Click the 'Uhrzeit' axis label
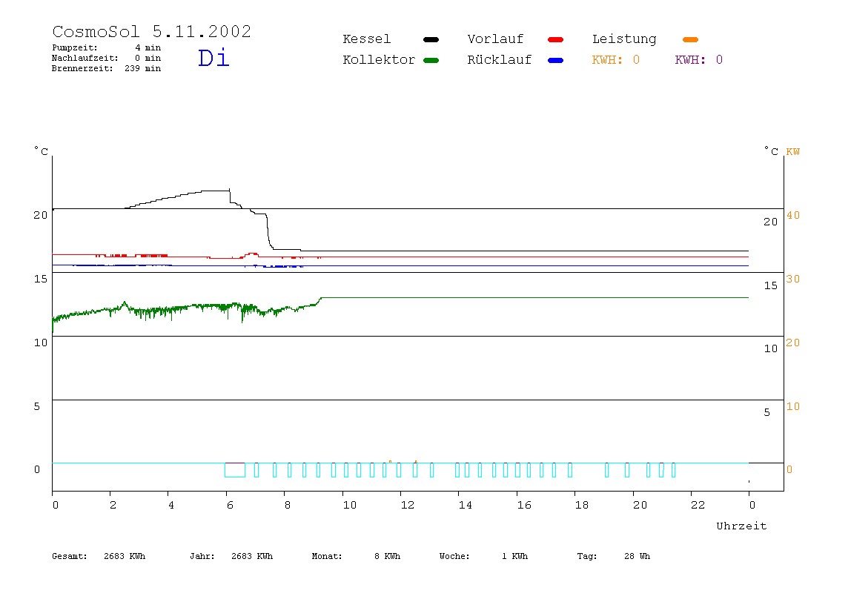Screen dimensions: 851x602 pos(741,526)
